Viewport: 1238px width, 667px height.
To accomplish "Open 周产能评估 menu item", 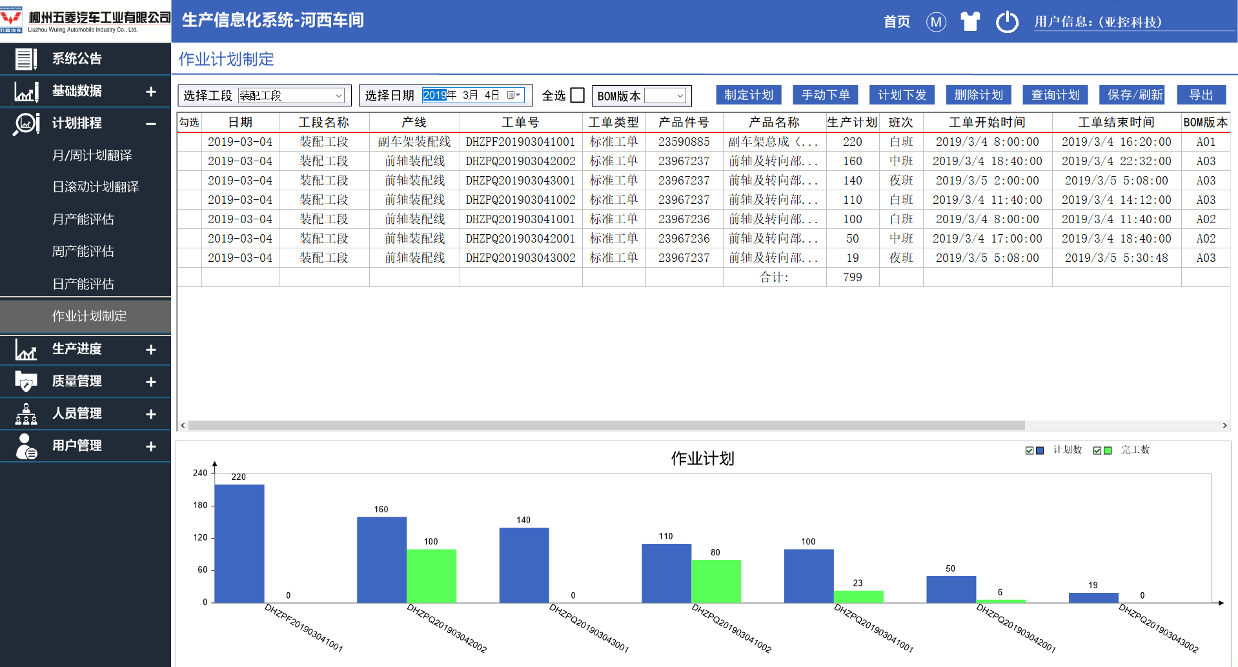I will (x=83, y=252).
